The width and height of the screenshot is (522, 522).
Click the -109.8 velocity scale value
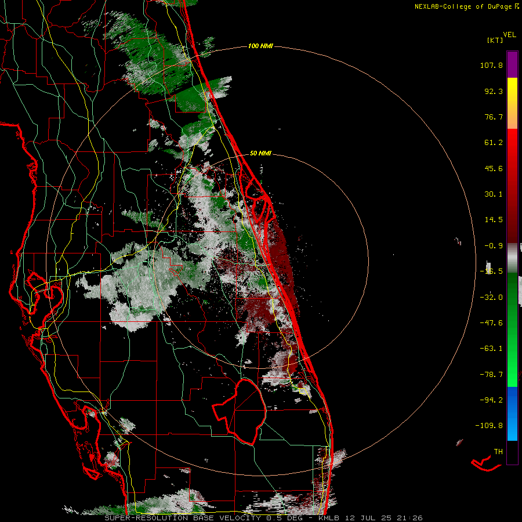(x=489, y=426)
